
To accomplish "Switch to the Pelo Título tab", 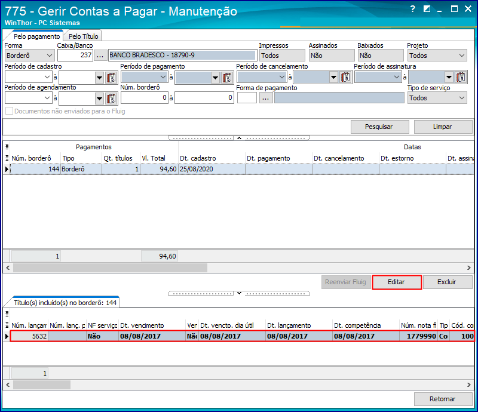I will pyautogui.click(x=83, y=36).
